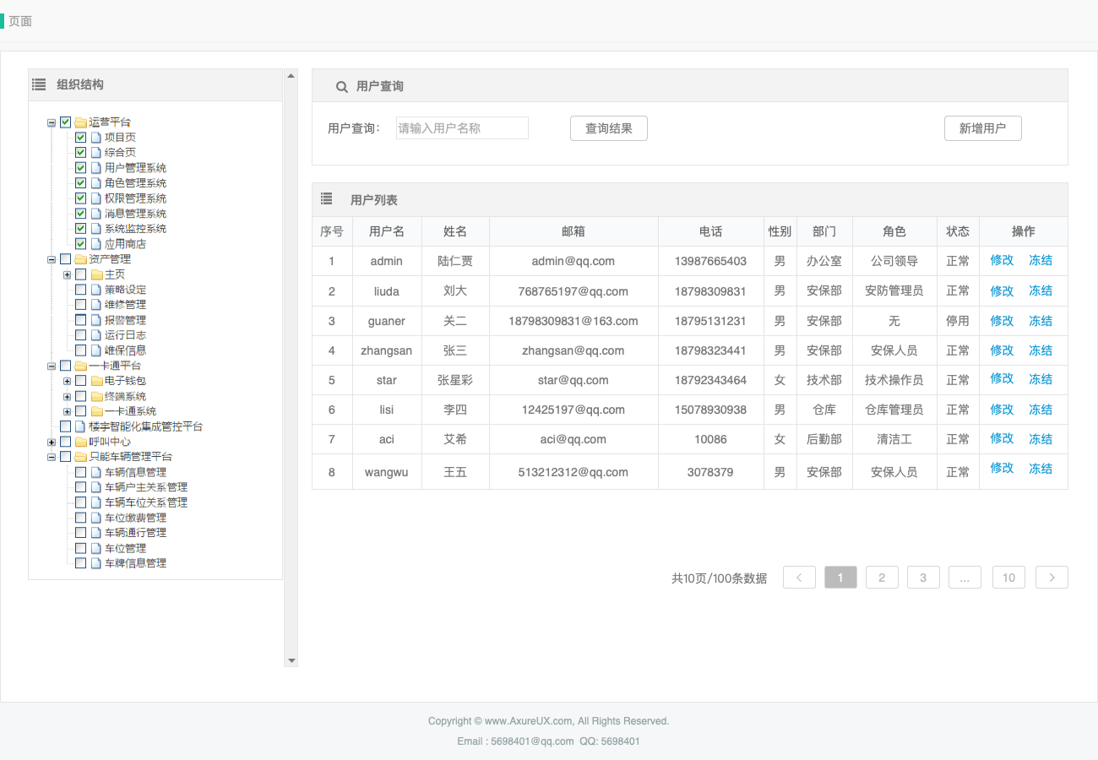1098x760 pixels.
Task: Check the 车辆信息管理 checkbox
Action: click(x=81, y=472)
